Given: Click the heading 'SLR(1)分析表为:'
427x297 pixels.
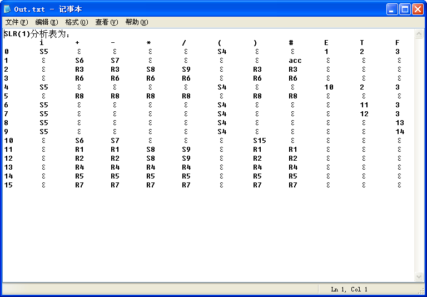Looking at the screenshot, I should pos(37,34).
